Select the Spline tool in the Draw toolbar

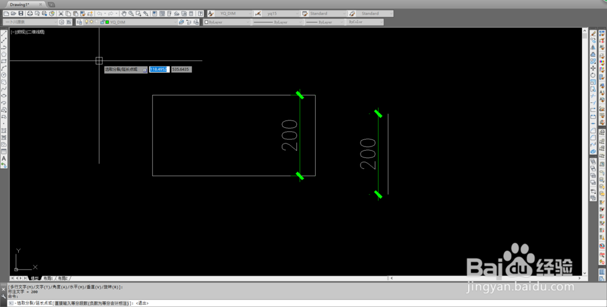(x=4, y=89)
